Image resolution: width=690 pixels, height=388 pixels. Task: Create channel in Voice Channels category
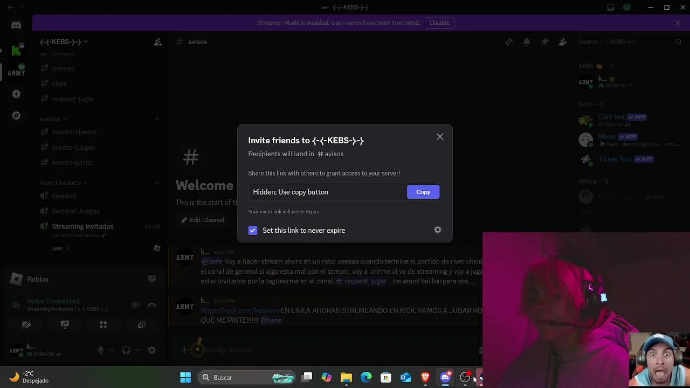tap(157, 183)
